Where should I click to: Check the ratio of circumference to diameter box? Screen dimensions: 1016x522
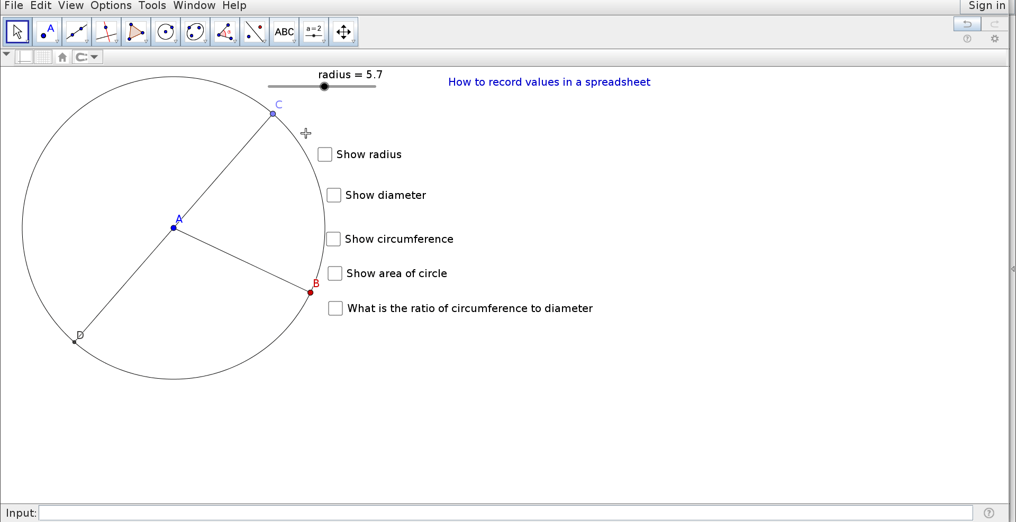(335, 308)
